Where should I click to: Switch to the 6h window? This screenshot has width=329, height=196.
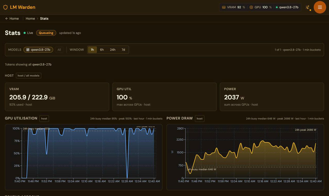click(x=102, y=50)
